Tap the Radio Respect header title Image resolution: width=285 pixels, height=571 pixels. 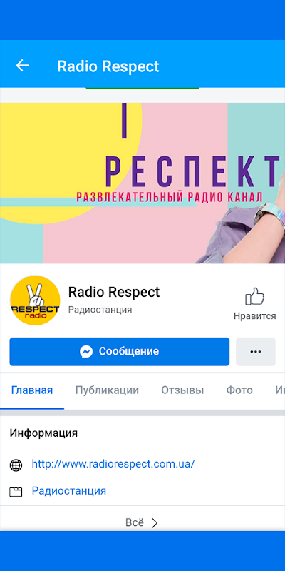(108, 66)
